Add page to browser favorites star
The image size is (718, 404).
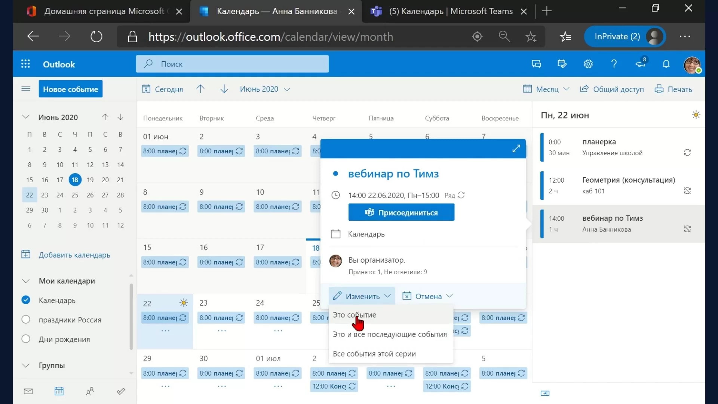531,37
